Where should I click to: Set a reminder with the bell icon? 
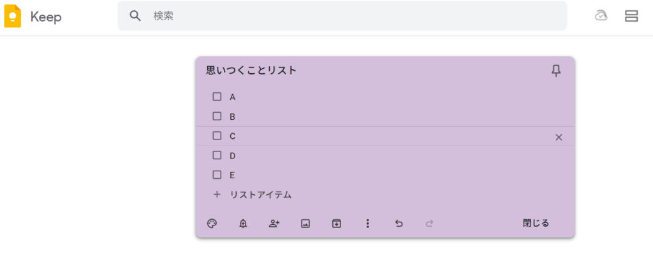[243, 224]
